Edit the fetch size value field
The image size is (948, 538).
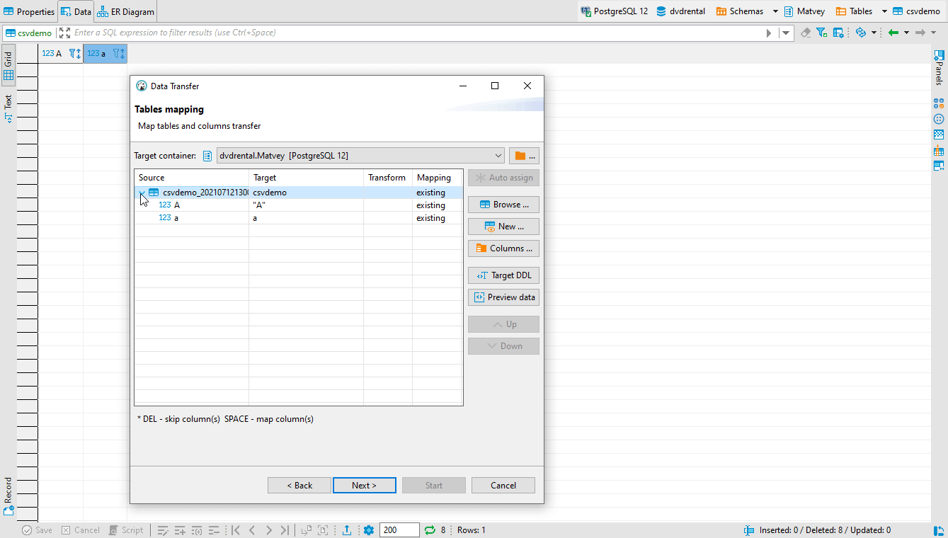pos(399,530)
